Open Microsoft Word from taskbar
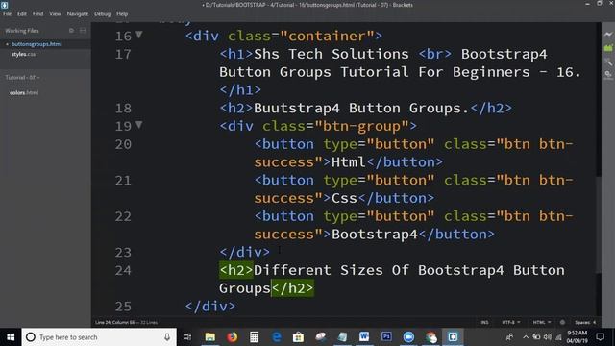This screenshot has width=615, height=346. click(364, 337)
